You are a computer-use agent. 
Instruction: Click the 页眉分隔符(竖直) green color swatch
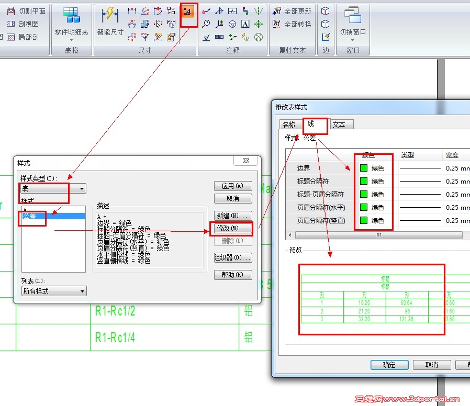(x=364, y=220)
